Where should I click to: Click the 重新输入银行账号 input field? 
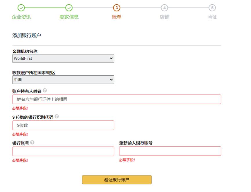(x=170, y=151)
